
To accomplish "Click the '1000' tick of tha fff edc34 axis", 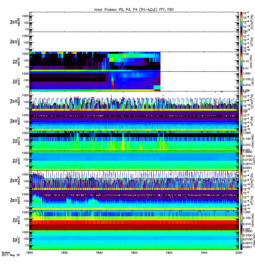I will click(25, 16).
